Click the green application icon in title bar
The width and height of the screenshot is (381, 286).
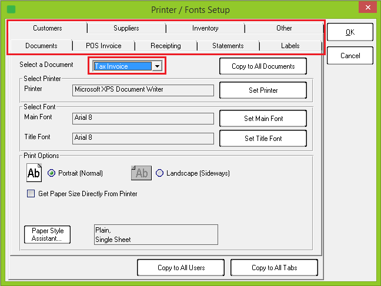click(x=11, y=9)
